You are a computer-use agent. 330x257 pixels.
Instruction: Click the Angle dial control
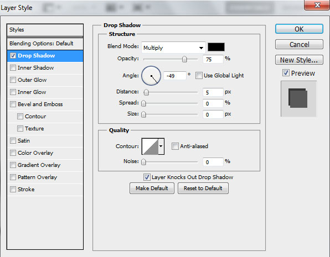(151, 76)
